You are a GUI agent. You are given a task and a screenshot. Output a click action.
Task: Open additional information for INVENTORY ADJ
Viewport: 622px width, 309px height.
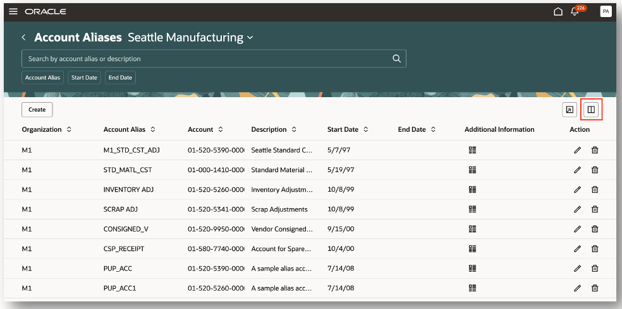pyautogui.click(x=472, y=190)
